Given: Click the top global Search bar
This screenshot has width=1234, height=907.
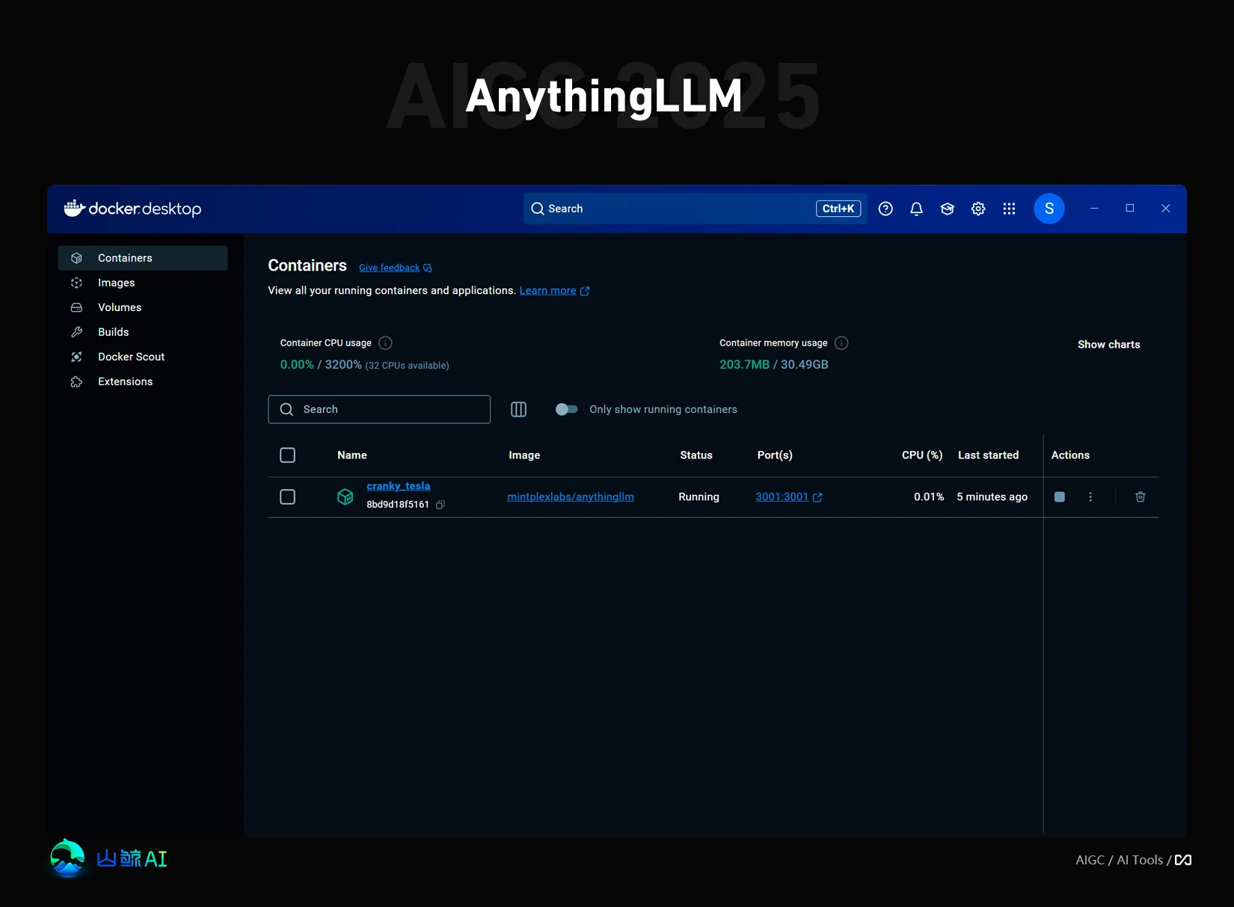Looking at the screenshot, I should point(696,209).
